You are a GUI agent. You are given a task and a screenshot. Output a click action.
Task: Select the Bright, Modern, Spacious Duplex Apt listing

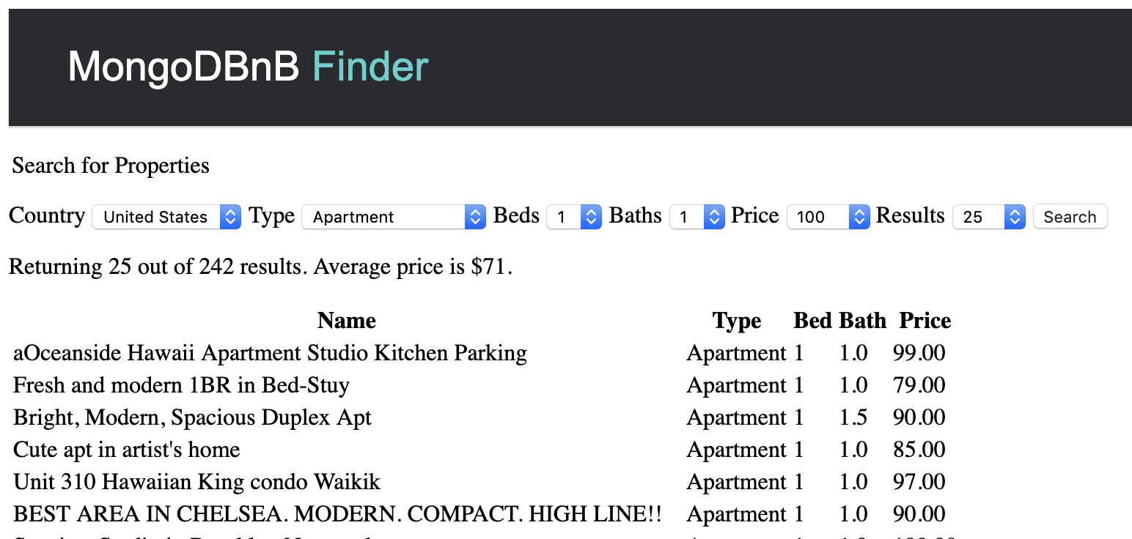pyautogui.click(x=192, y=417)
